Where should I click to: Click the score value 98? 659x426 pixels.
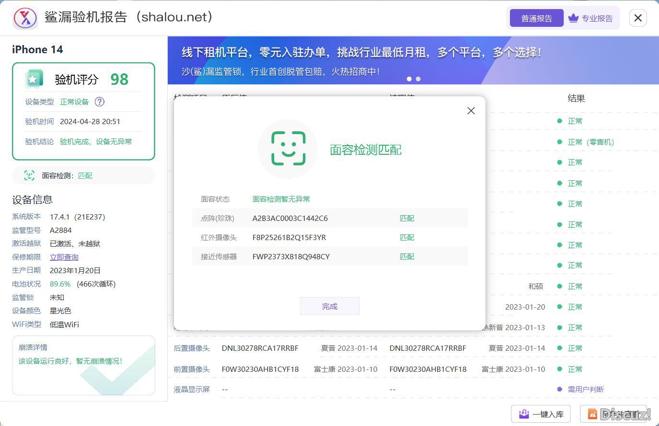119,79
